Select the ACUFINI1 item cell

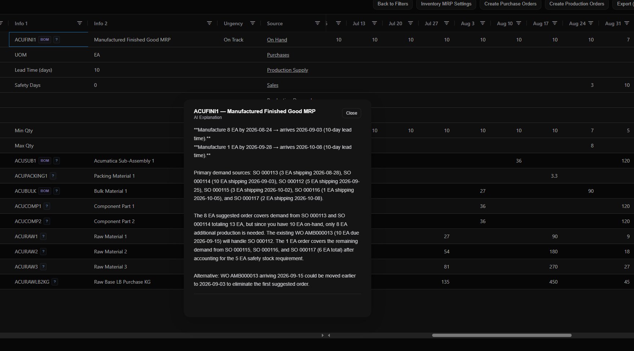point(48,40)
